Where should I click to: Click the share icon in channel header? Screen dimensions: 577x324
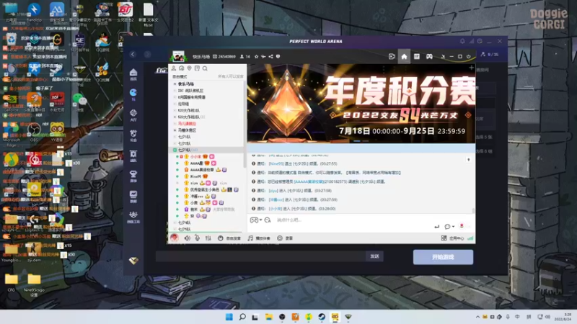pos(271,57)
